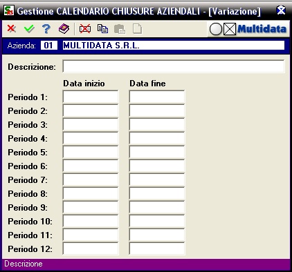The height and width of the screenshot is (272, 292).
Task: Click the crossed-out delete record icon
Action: 85,29
